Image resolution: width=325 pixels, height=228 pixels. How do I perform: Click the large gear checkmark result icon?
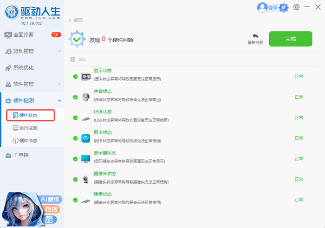[77, 39]
